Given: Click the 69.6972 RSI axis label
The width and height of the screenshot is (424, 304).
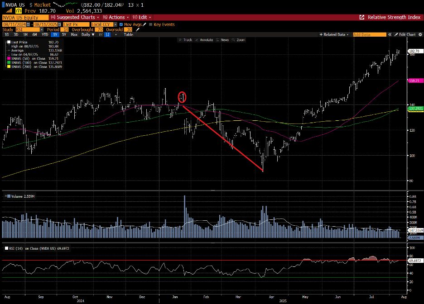Looking at the screenshot, I should (415, 261).
